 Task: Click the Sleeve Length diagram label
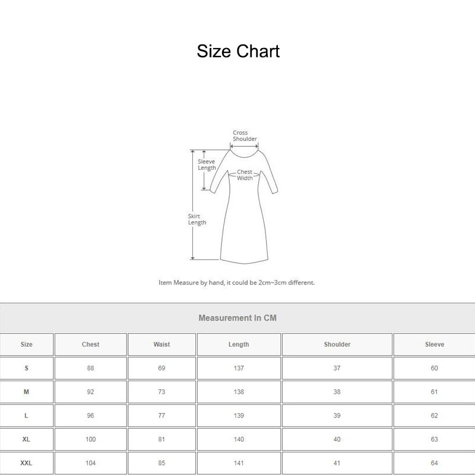point(207,164)
